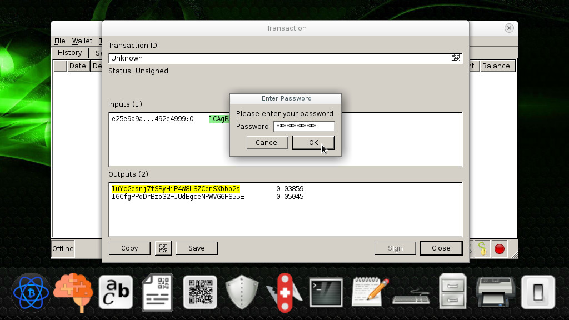Open the abc text dock icon
This screenshot has width=569, height=320.
pos(116,292)
